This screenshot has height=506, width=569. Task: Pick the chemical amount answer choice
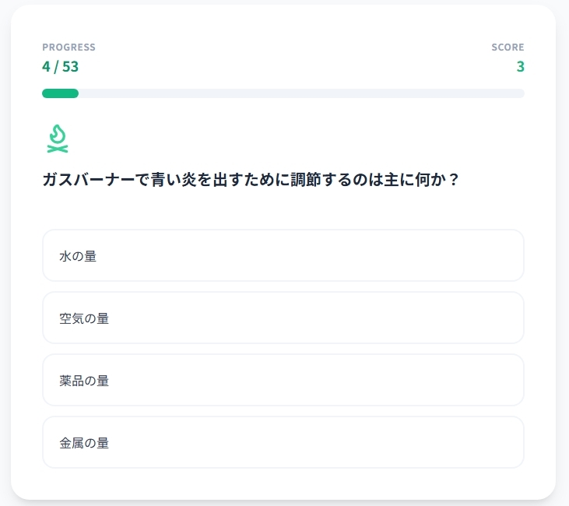(x=283, y=380)
